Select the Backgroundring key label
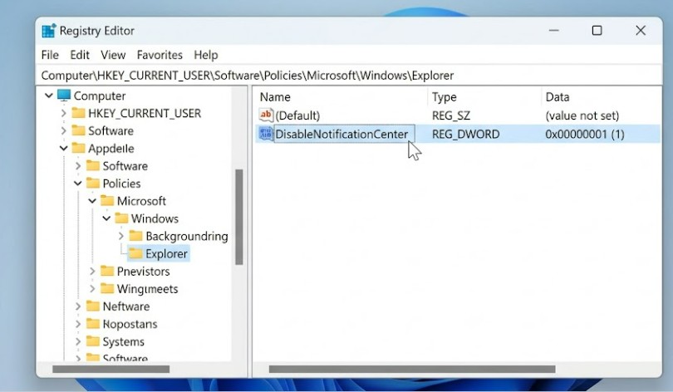Viewport: 673px width, 392px height. click(x=187, y=237)
